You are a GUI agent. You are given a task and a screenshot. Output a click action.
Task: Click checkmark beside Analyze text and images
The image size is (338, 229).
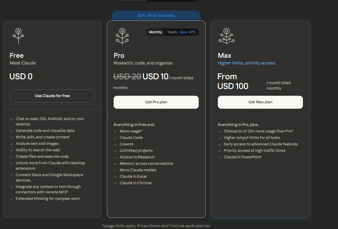click(x=12, y=143)
